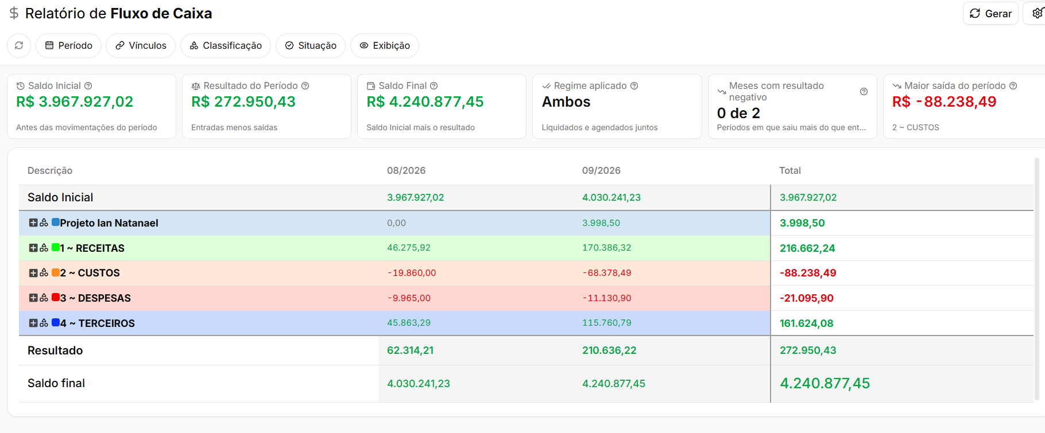This screenshot has height=433, width=1045.
Task: Click the orange swatch of 2 ~ CUSTOS
Action: (56, 272)
